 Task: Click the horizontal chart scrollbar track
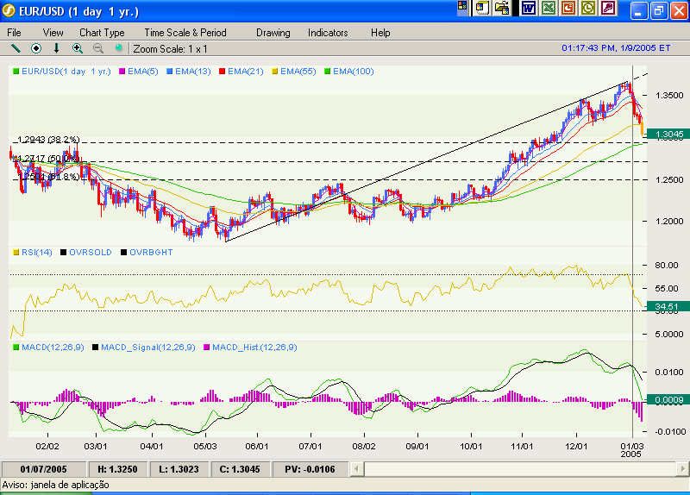click(517, 468)
